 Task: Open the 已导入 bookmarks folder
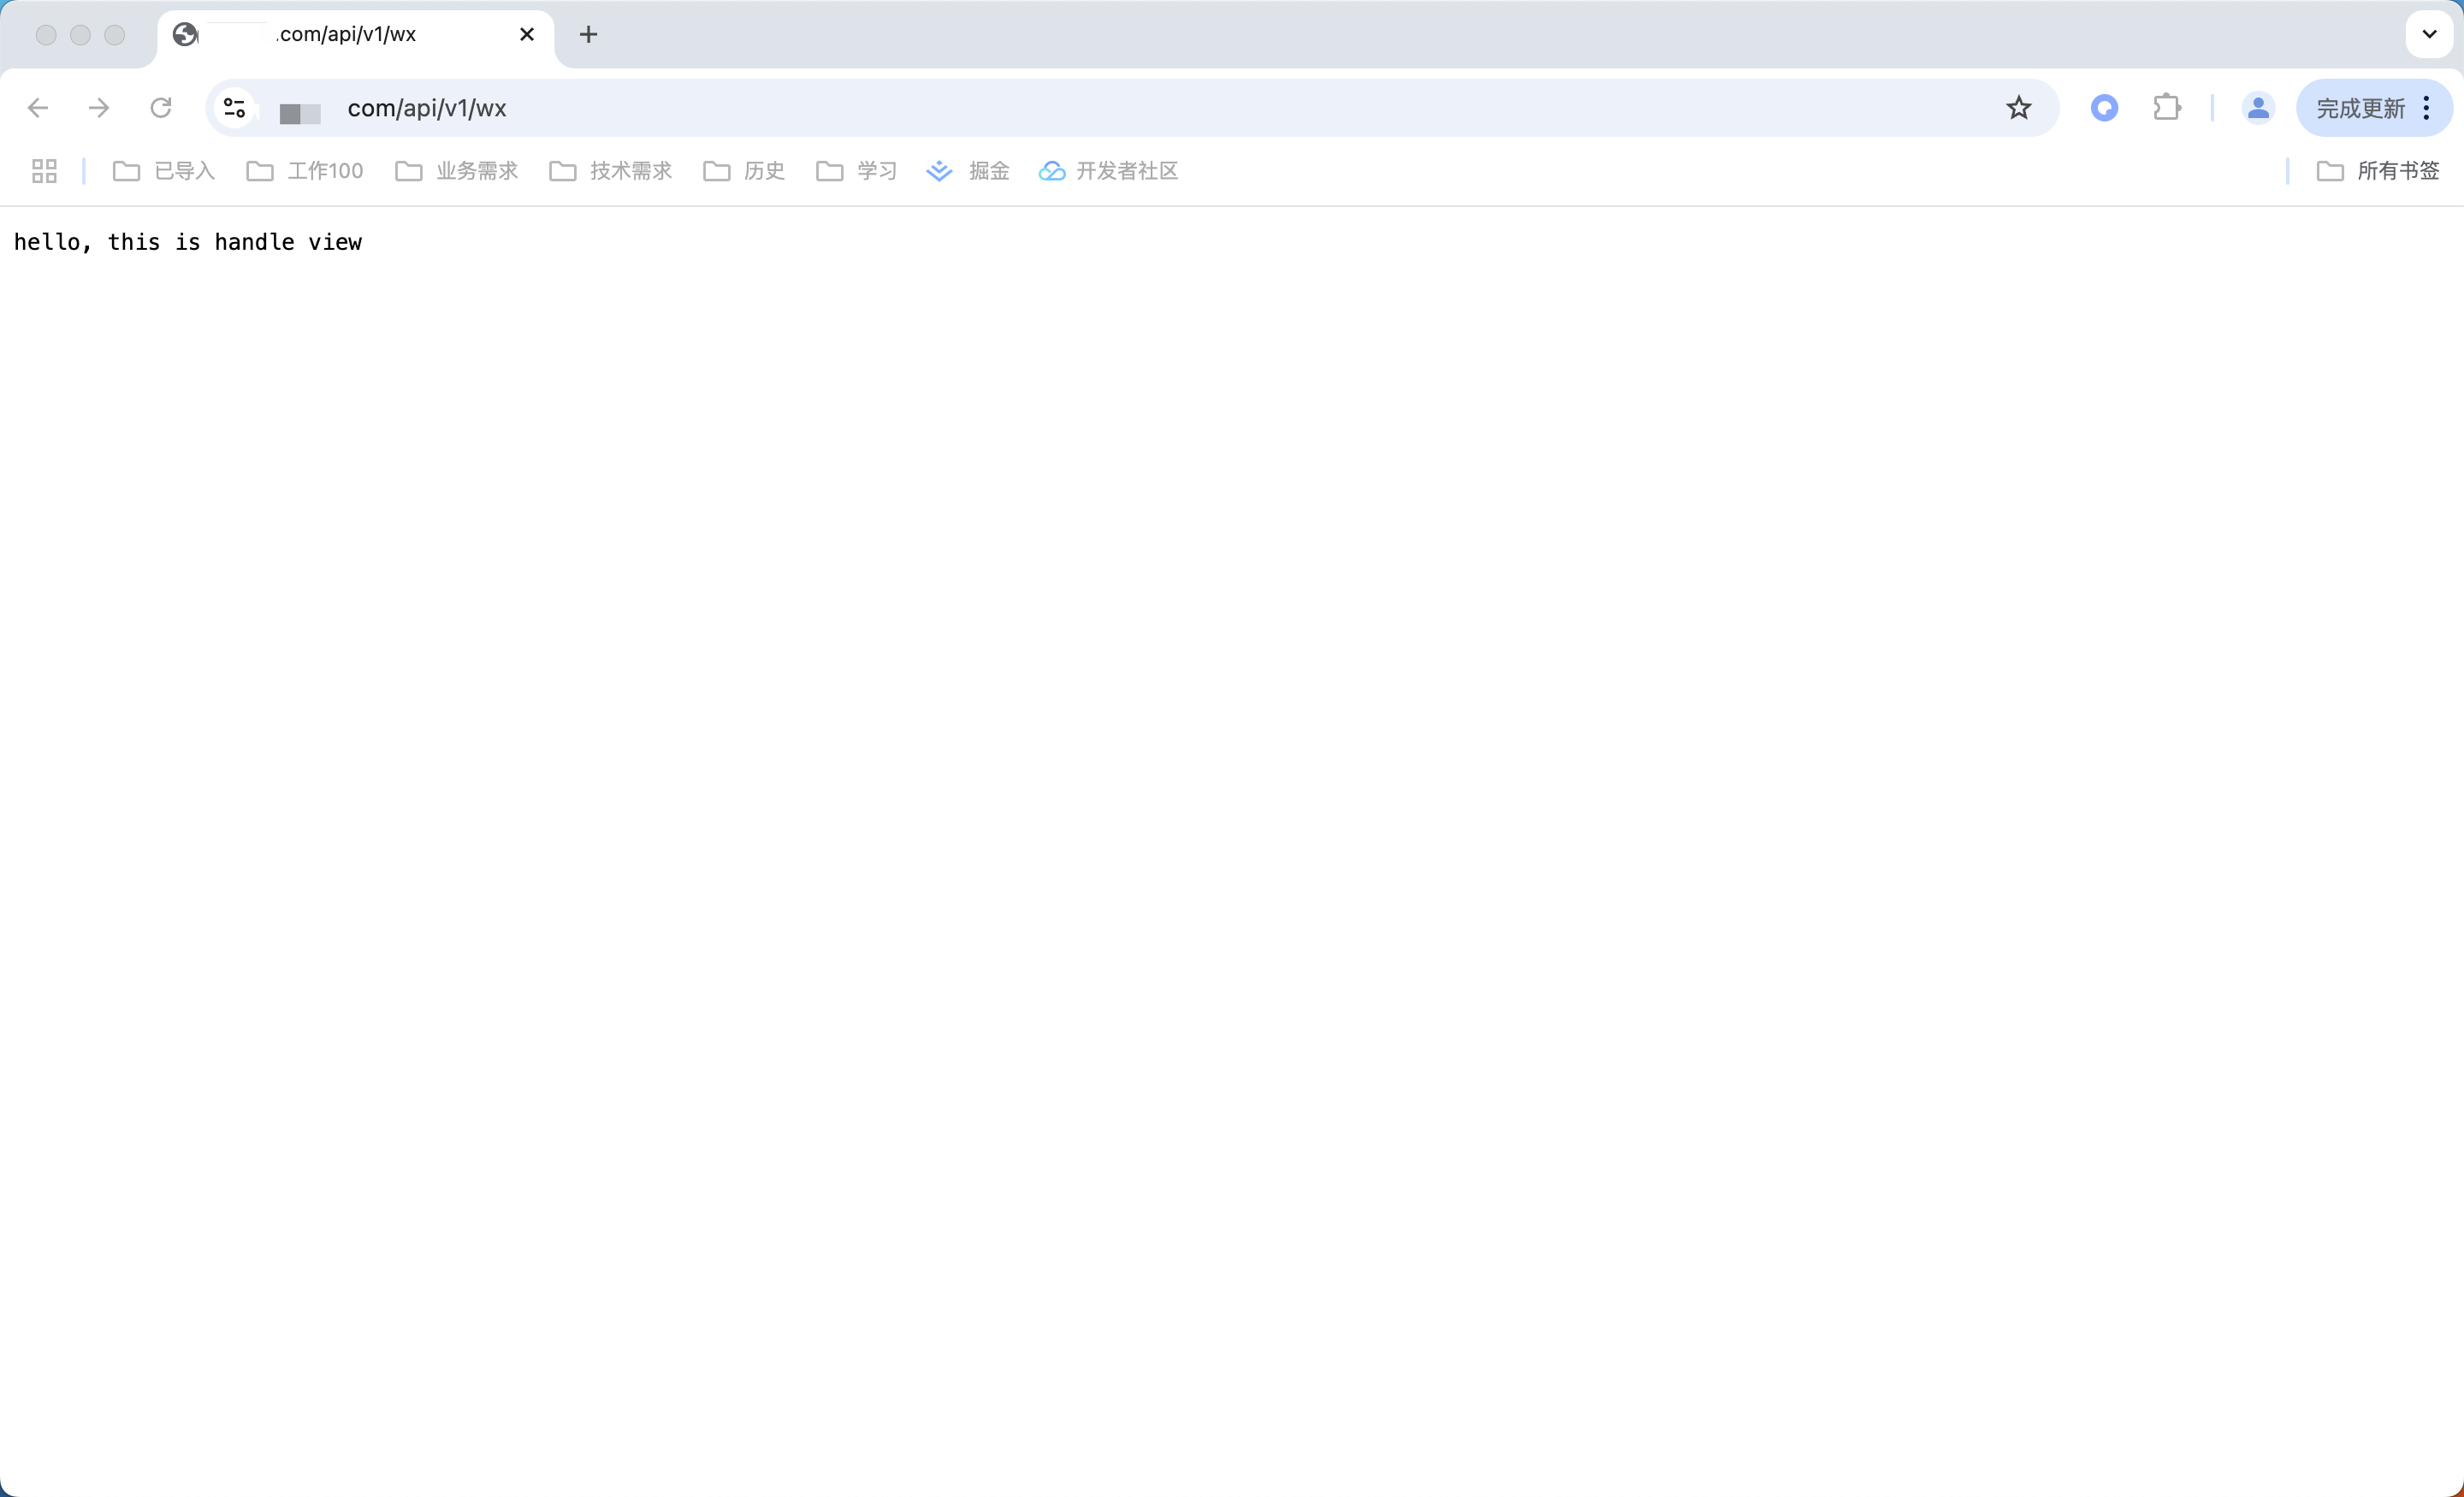point(164,171)
